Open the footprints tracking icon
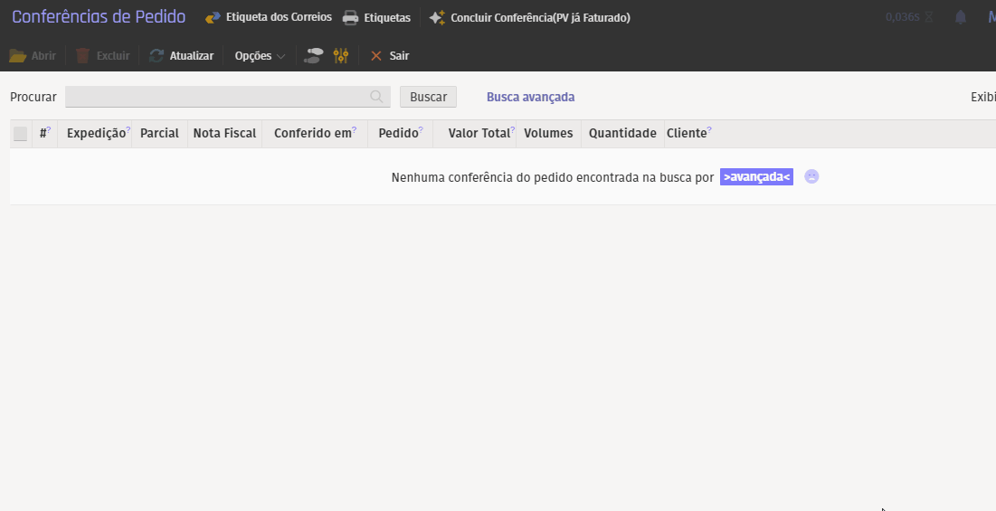 point(313,56)
